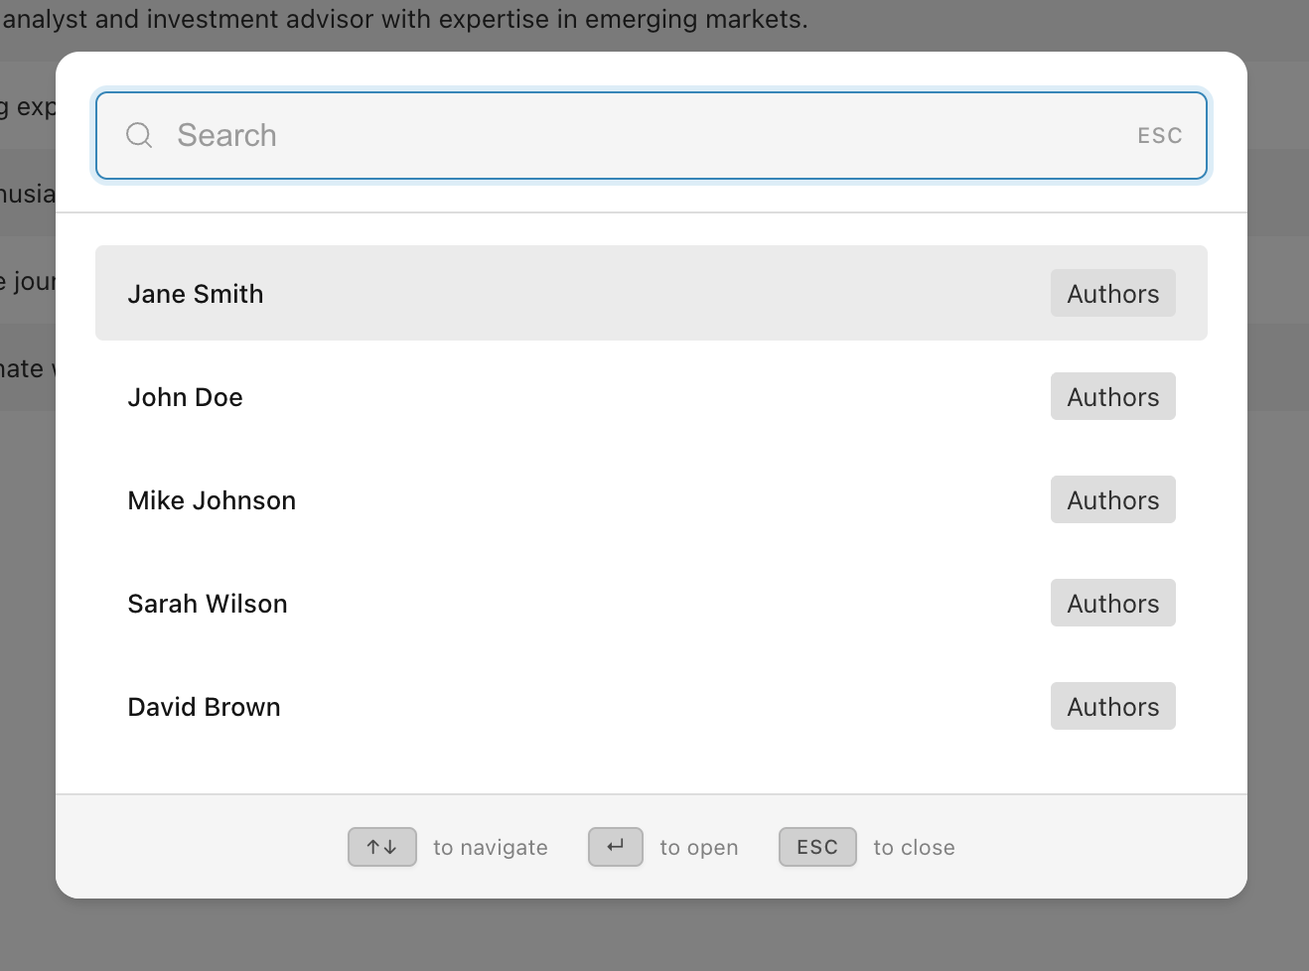Focus the Search input field
This screenshot has height=971, width=1309.
(646, 135)
